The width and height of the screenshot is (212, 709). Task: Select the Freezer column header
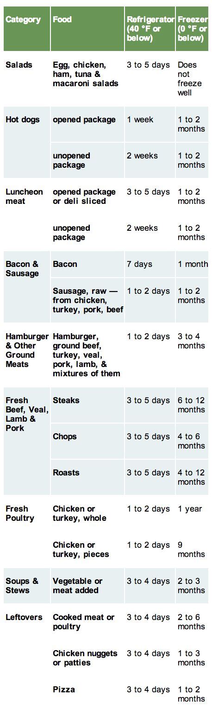[192, 29]
